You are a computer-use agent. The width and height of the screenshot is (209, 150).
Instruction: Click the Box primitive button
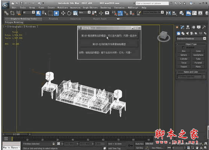[x=184, y=51]
